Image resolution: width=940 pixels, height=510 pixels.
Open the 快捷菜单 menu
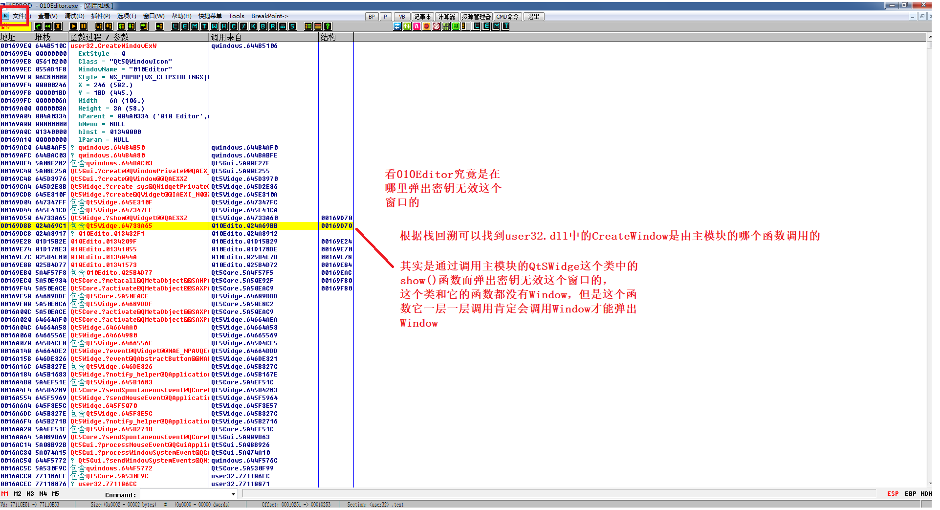210,16
